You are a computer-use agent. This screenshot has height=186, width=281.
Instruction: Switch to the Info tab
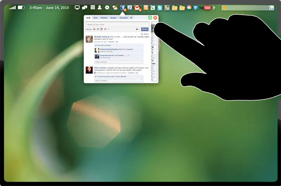click(x=96, y=18)
